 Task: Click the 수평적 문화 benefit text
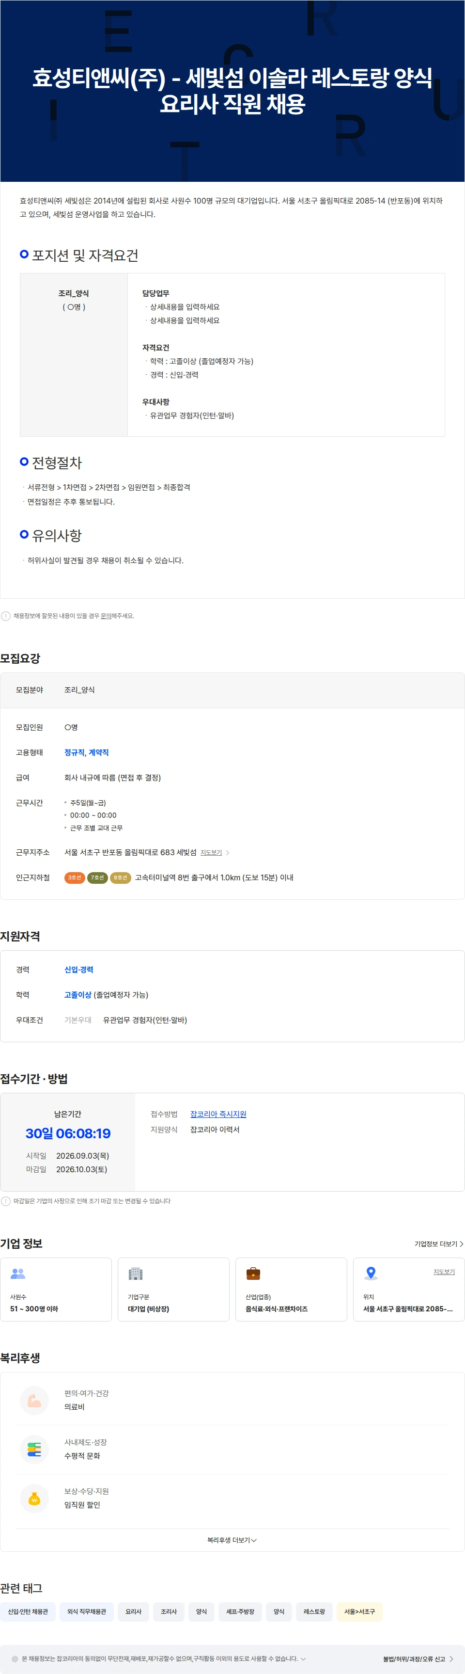tap(82, 1456)
